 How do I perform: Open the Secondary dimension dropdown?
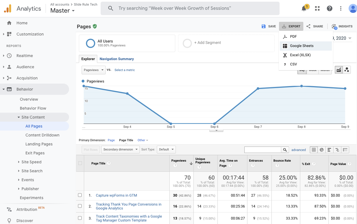pos(120,149)
